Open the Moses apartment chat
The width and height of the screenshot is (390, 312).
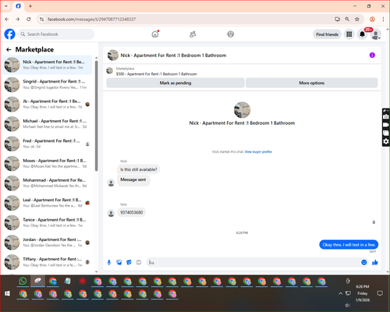(x=48, y=164)
